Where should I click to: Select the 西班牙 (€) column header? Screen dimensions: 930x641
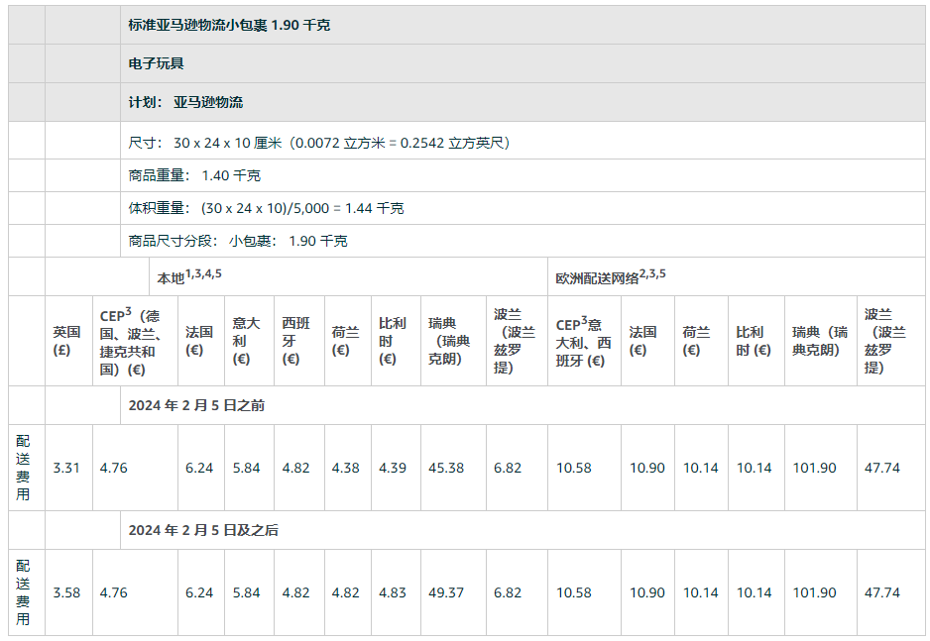click(295, 341)
